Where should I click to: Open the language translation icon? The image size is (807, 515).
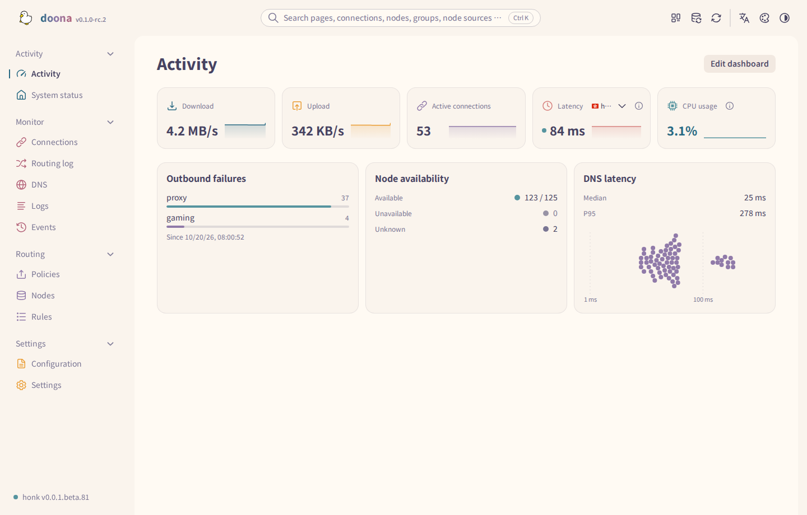pos(744,18)
